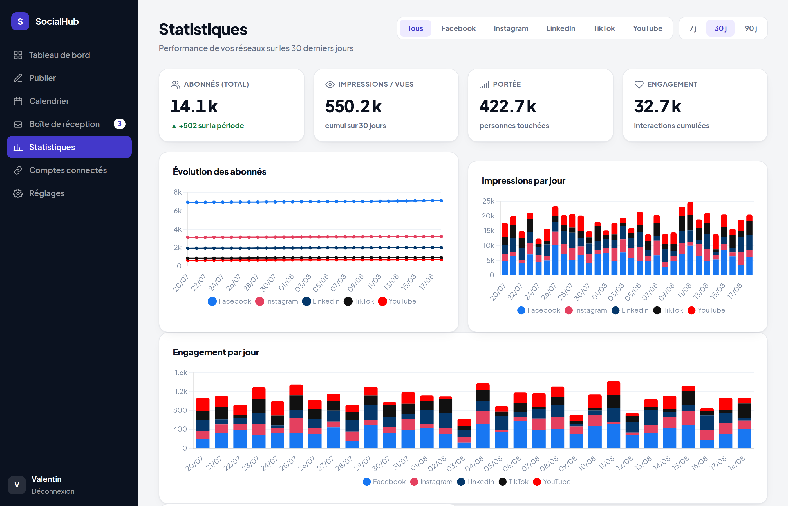788x506 pixels.
Task: Toggle Facebook in Évolution des abonnés legend
Action: (x=229, y=301)
